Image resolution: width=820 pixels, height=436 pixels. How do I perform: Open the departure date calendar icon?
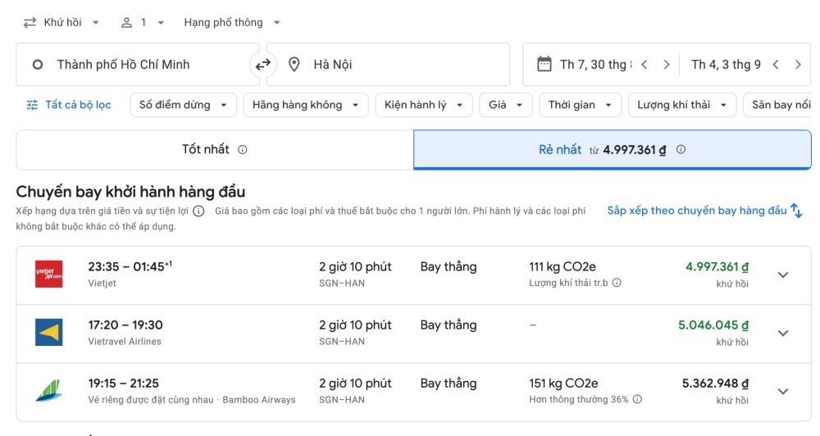[x=544, y=64]
